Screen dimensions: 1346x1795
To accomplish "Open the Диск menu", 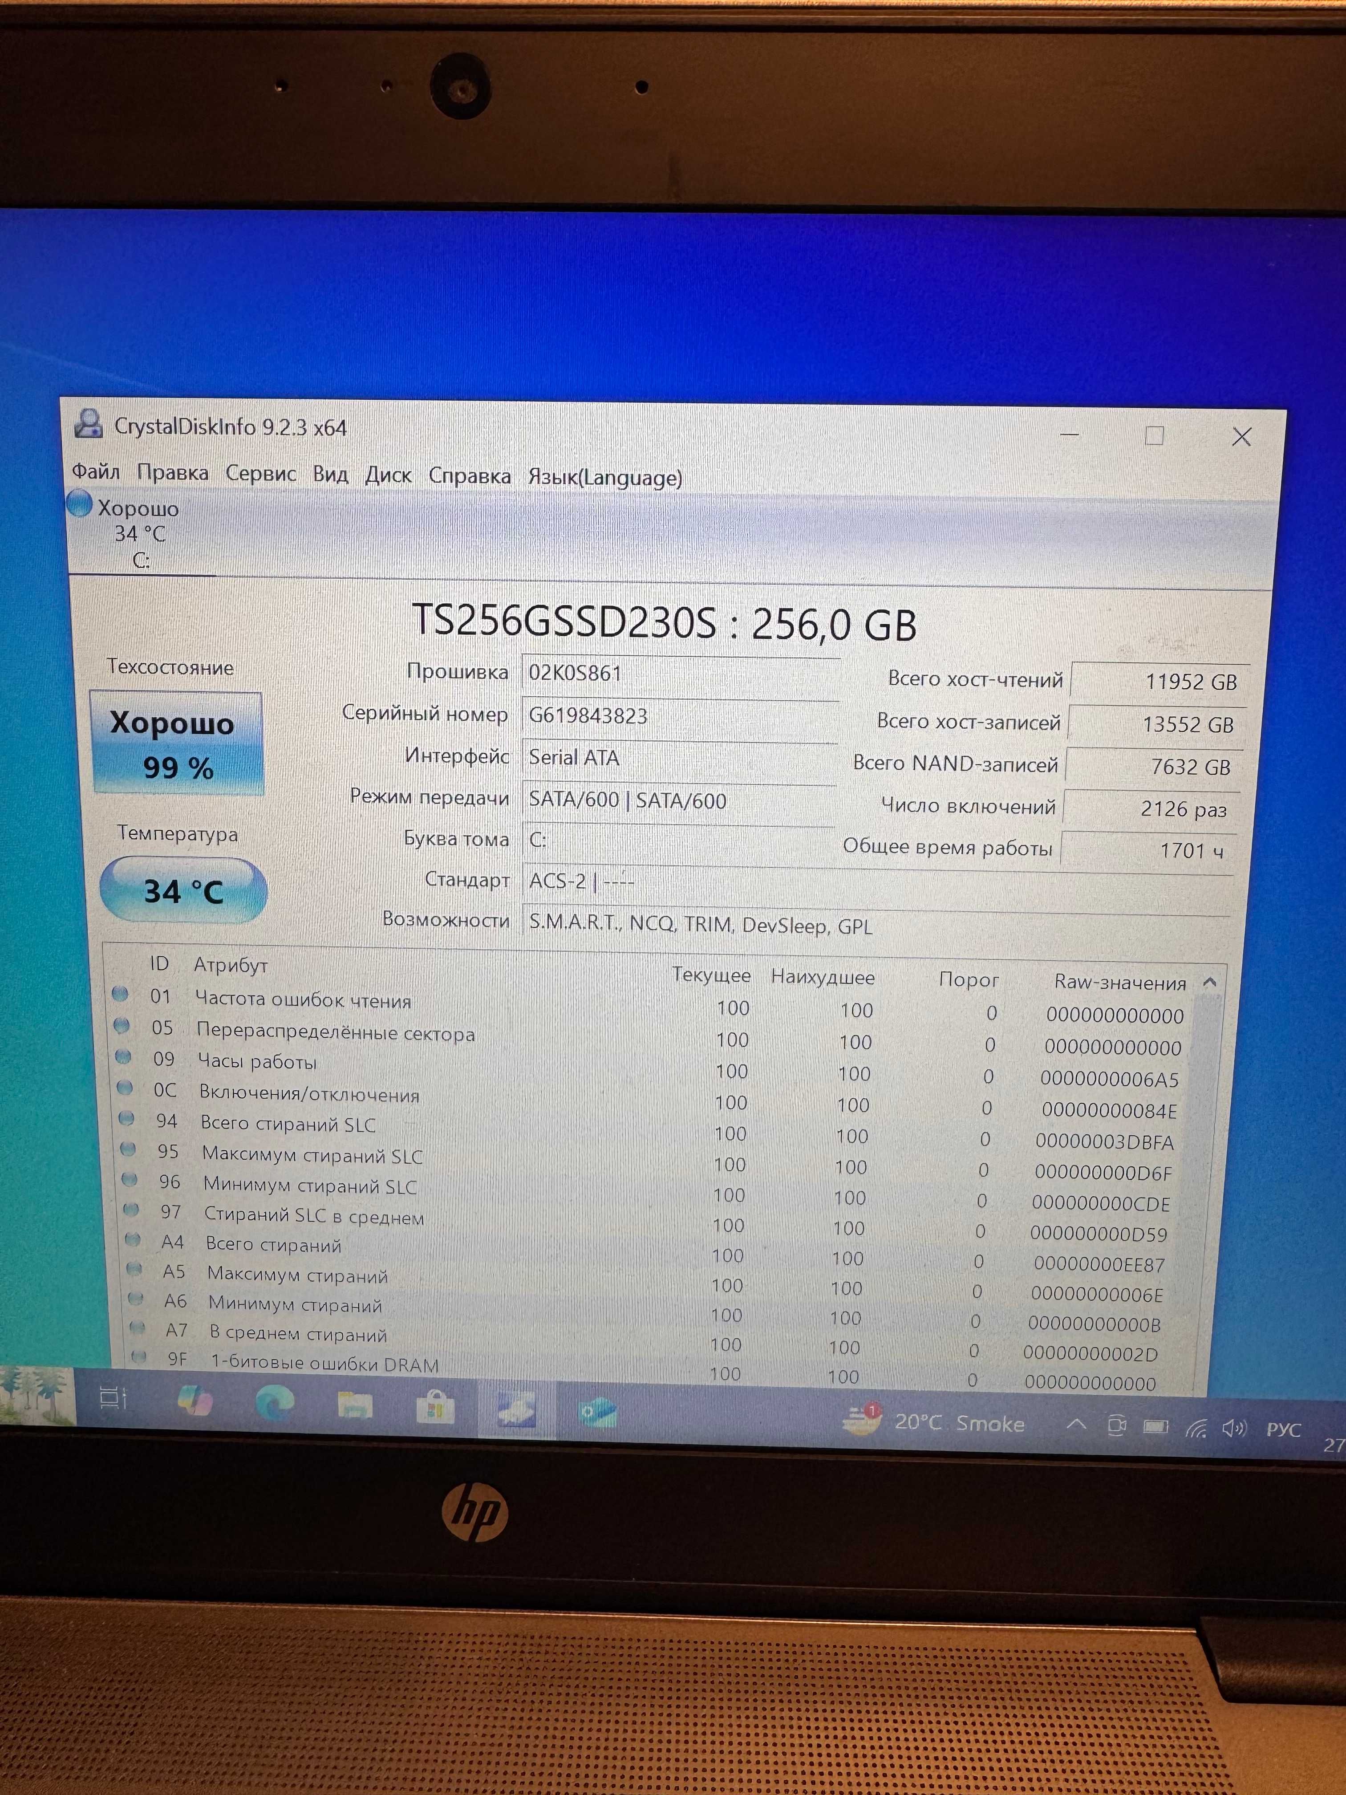I will point(388,475).
